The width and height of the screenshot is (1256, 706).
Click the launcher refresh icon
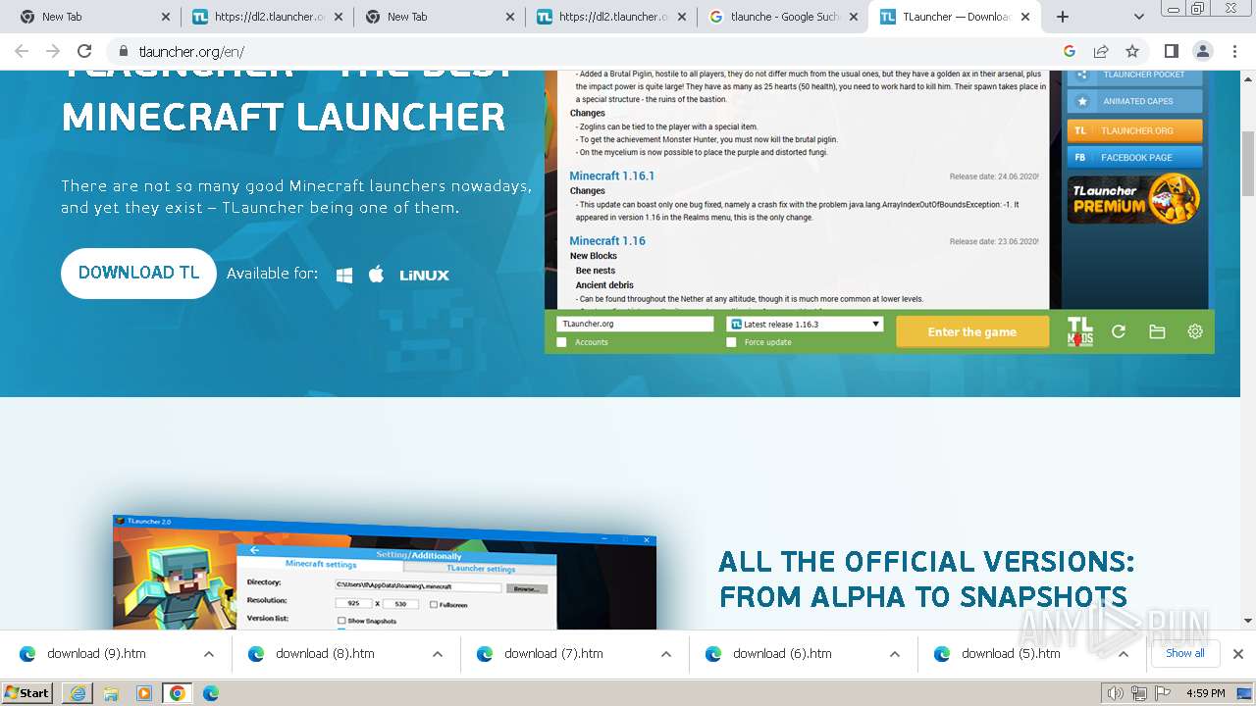(x=1118, y=331)
